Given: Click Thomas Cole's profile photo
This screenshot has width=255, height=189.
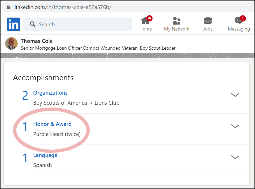Looking at the screenshot, I should click(x=11, y=43).
